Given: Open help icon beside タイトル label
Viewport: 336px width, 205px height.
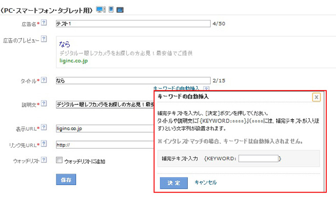Looking at the screenshot, I should pos(44,80).
